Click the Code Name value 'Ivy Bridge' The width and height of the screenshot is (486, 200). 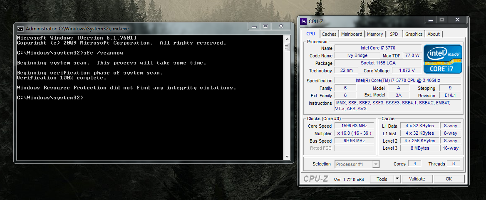(x=357, y=55)
